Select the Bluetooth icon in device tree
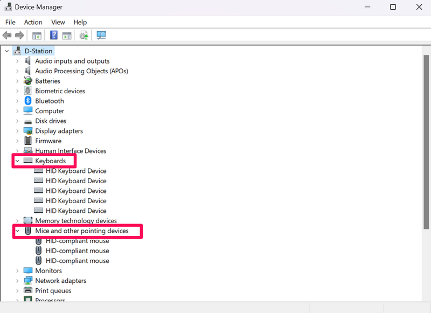This screenshot has height=313, width=431. (x=28, y=101)
